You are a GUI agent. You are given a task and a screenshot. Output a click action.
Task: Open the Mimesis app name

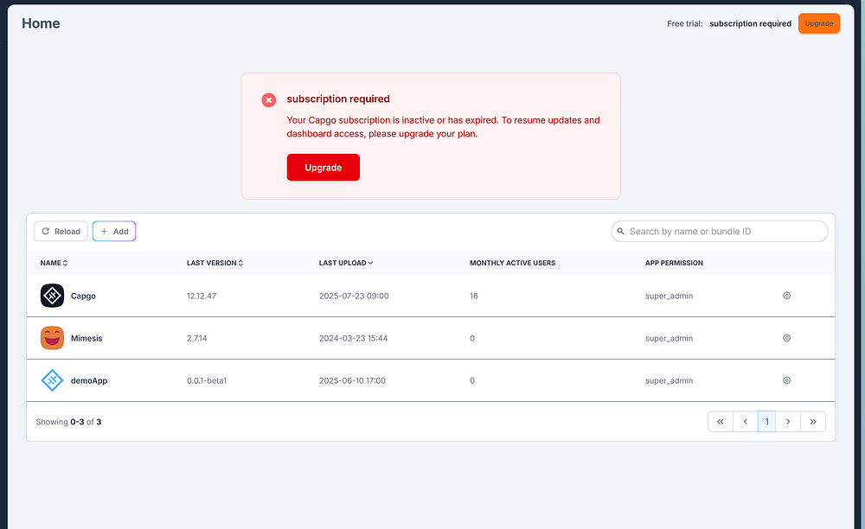(x=86, y=338)
